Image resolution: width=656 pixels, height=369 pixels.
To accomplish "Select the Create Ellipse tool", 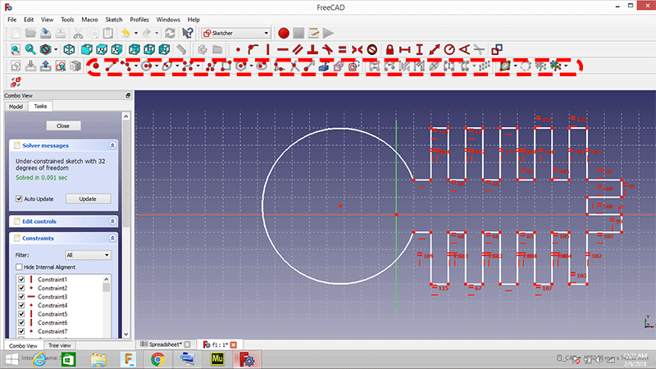I will click(x=167, y=66).
